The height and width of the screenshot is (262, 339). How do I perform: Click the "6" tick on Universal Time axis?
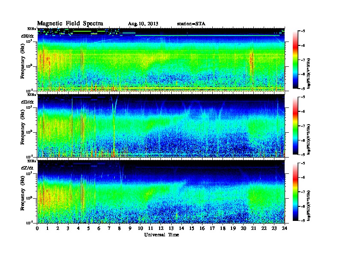pyautogui.click(x=99, y=228)
